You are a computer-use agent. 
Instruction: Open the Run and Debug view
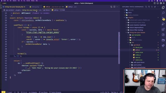[x=163, y=24]
